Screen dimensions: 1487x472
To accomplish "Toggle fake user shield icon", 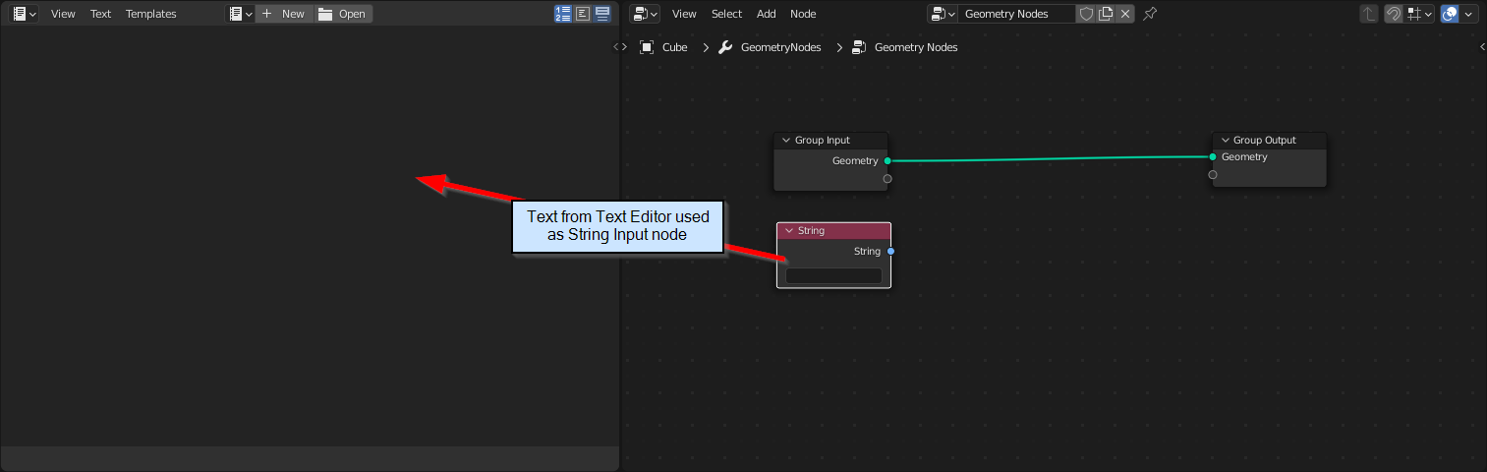I will [1086, 14].
